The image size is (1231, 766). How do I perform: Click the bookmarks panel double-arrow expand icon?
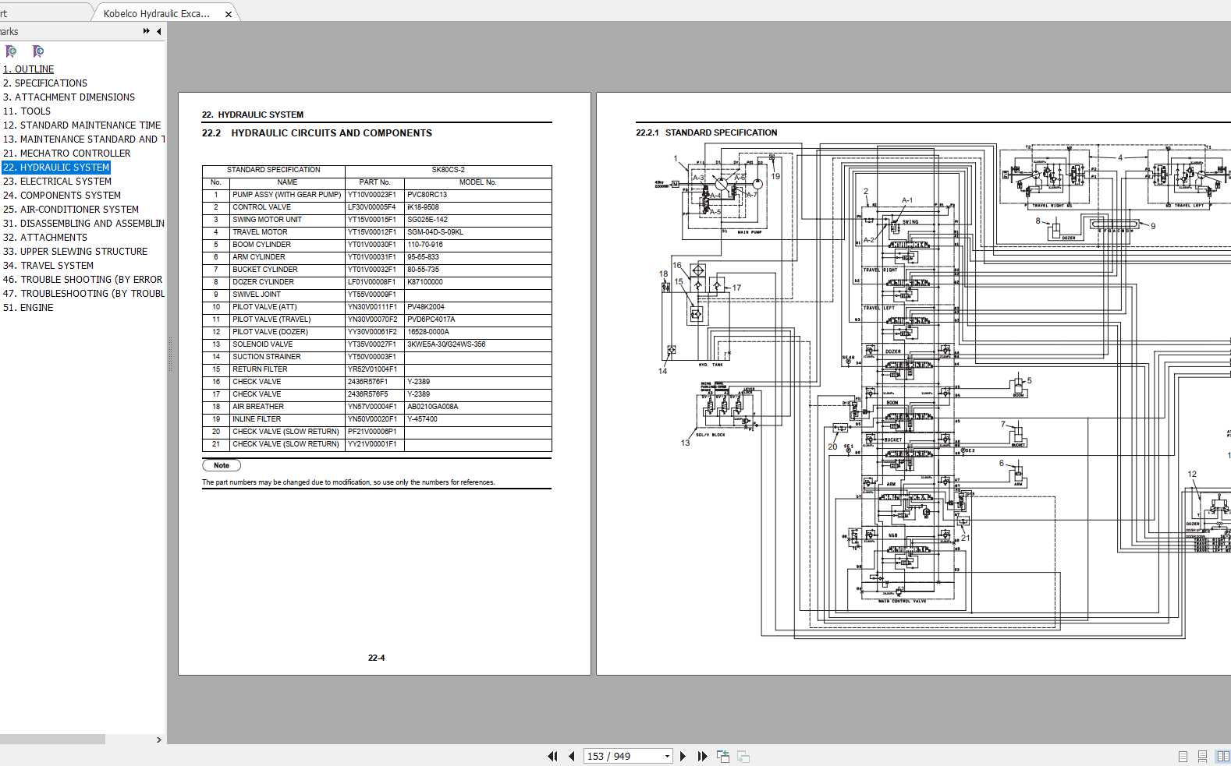point(146,31)
